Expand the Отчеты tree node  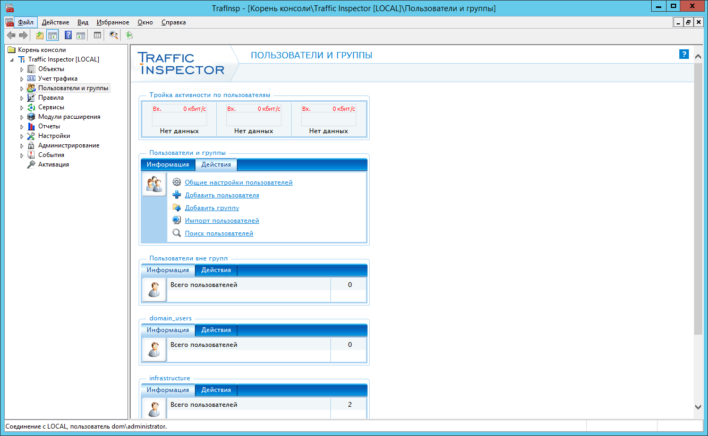pos(22,126)
